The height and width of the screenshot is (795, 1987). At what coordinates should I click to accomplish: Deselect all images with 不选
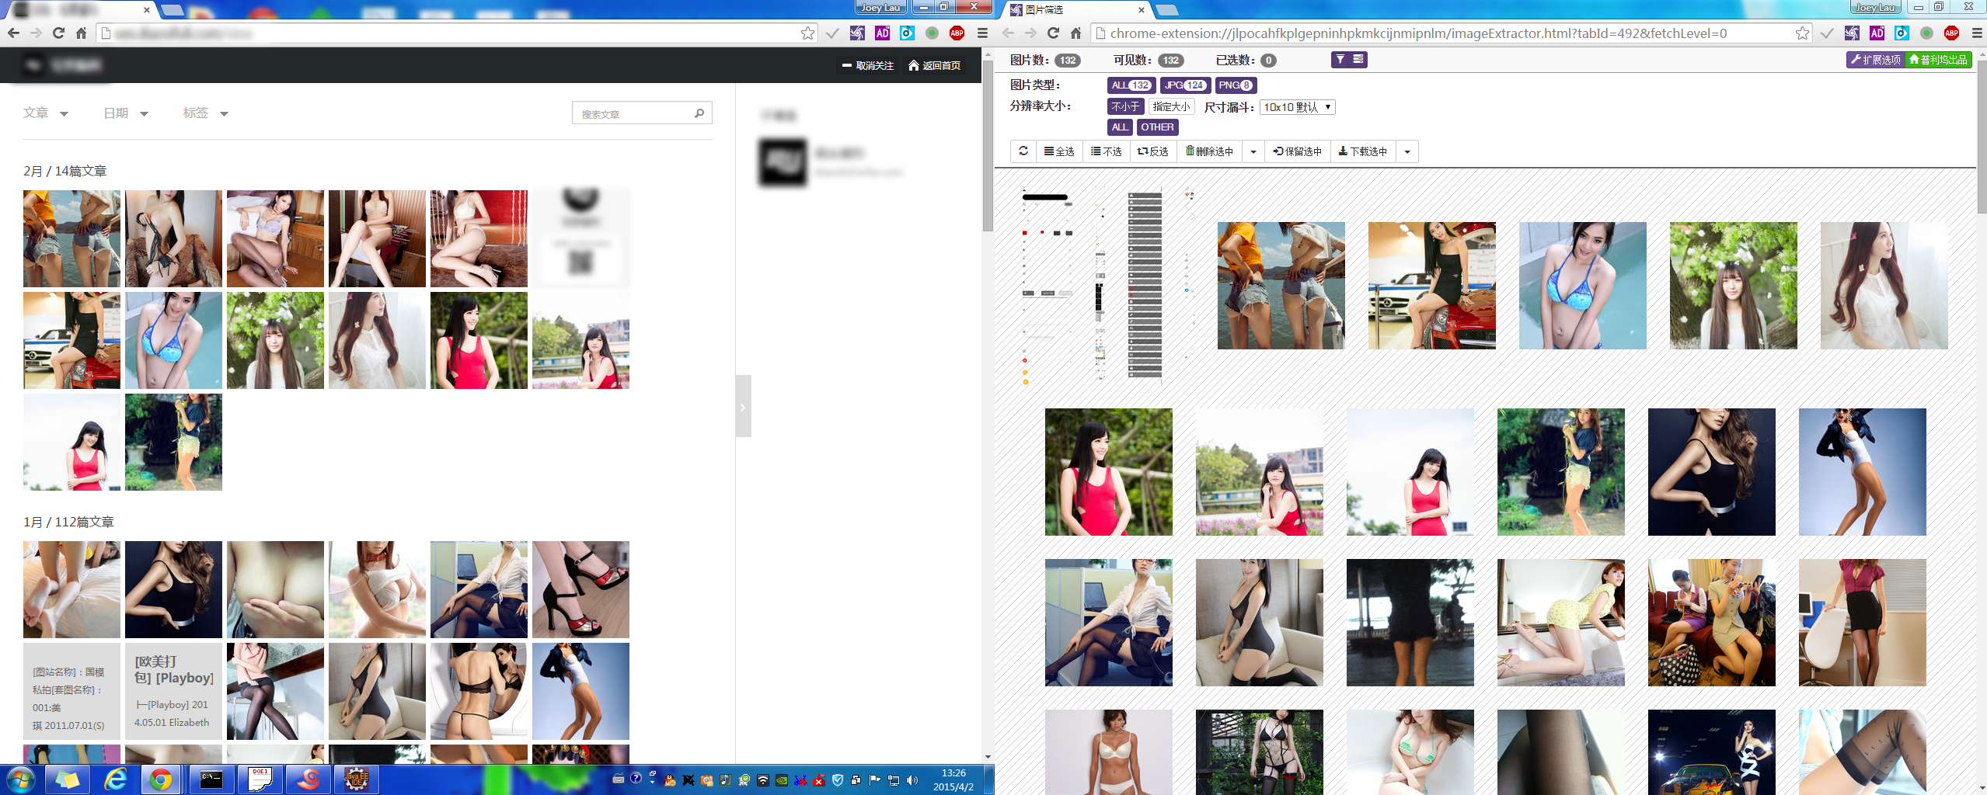coord(1106,151)
